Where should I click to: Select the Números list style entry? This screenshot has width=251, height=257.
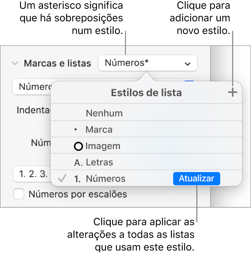[x=106, y=179]
